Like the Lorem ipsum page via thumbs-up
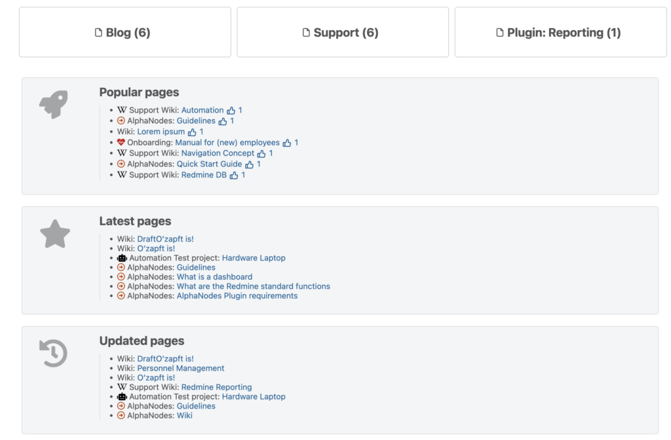Screen dimensions: 671x440 (x=193, y=131)
